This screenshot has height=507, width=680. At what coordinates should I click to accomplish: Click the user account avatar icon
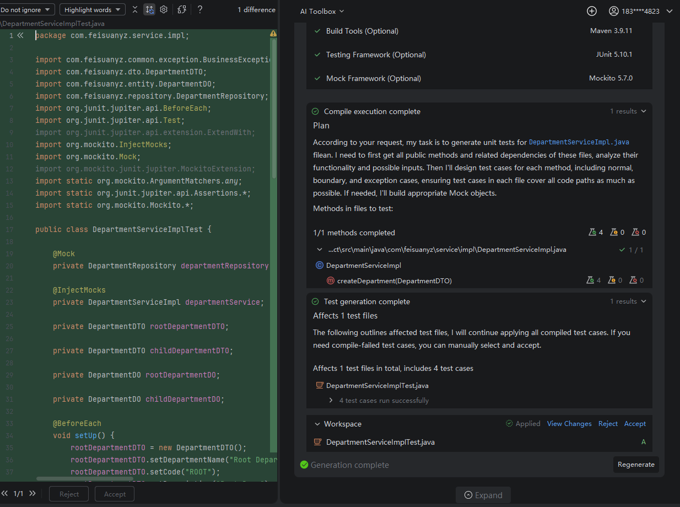point(614,11)
